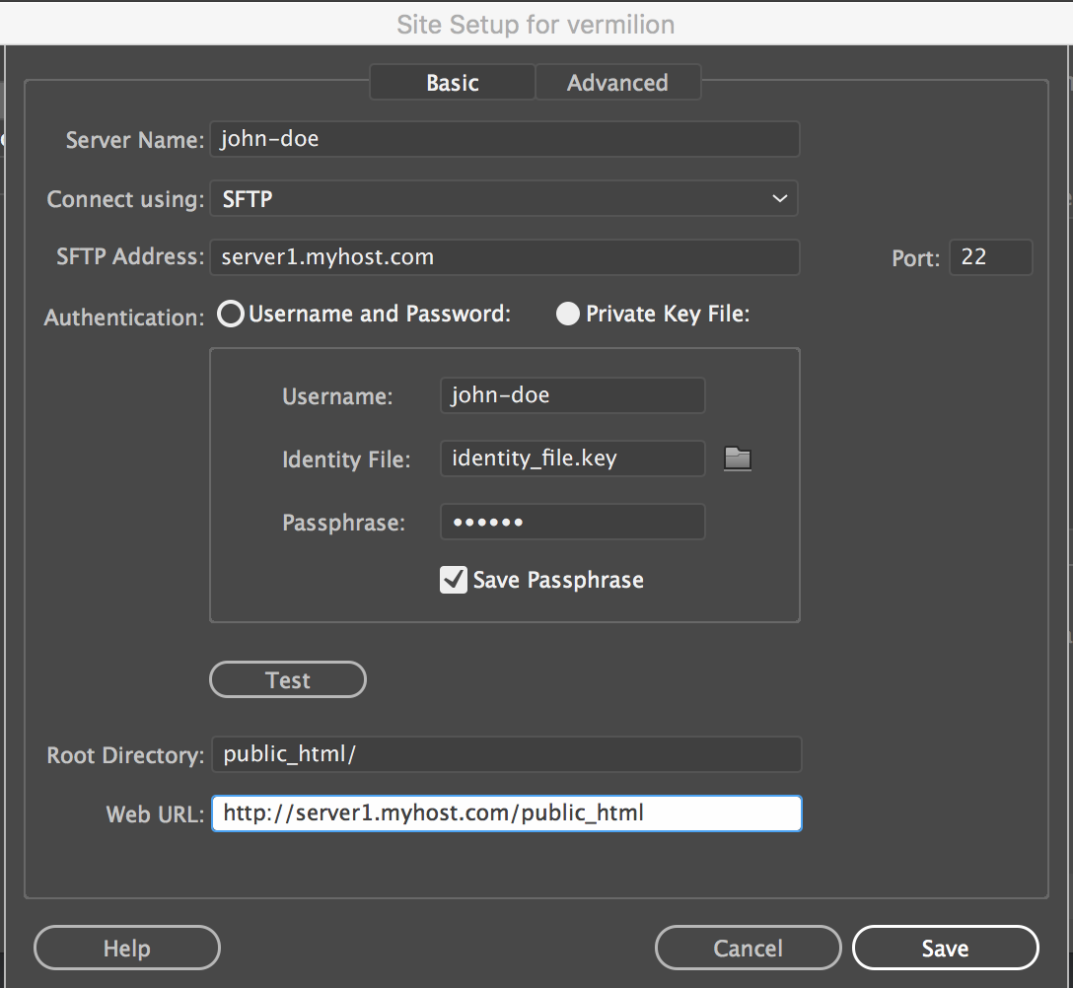The width and height of the screenshot is (1073, 988).
Task: Click the Username input field
Action: [572, 395]
